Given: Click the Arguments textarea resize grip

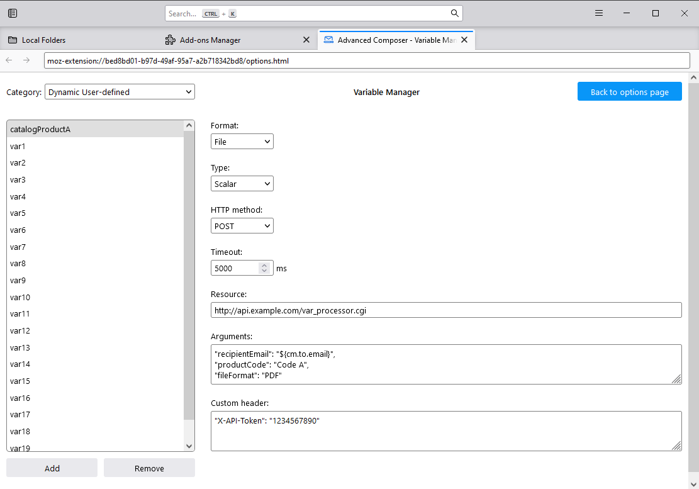Looking at the screenshot, I should (x=676, y=379).
